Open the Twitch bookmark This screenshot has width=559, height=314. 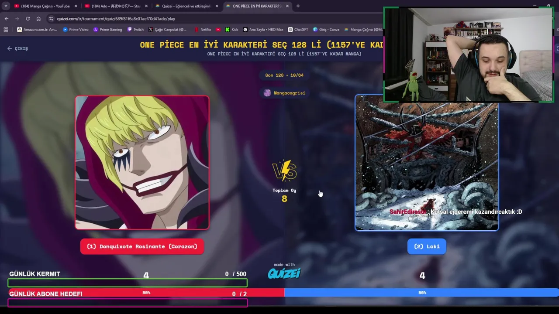click(135, 30)
